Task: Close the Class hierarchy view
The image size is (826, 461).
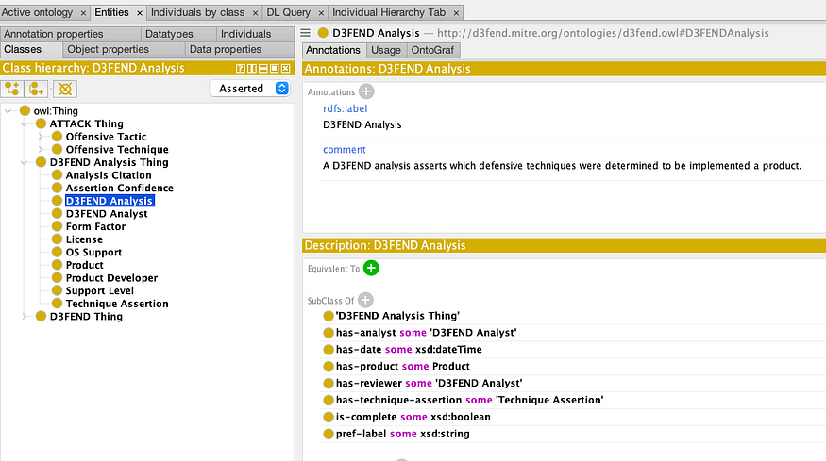Action: pos(285,69)
